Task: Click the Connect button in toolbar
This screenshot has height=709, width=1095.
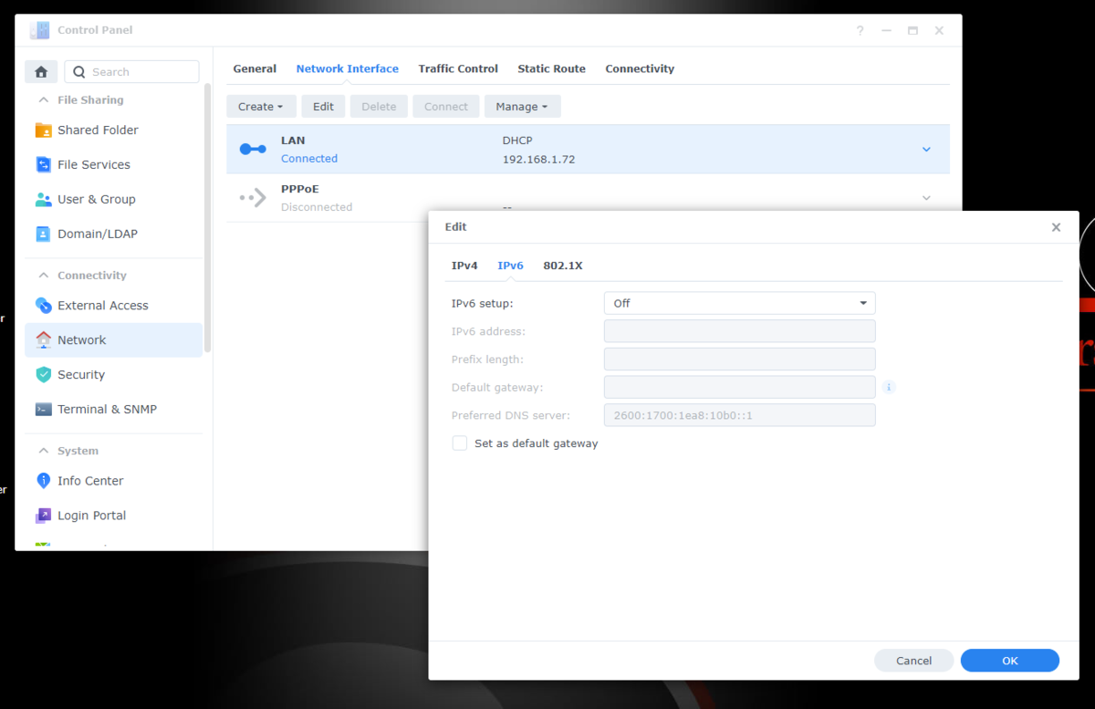Action: [x=445, y=107]
